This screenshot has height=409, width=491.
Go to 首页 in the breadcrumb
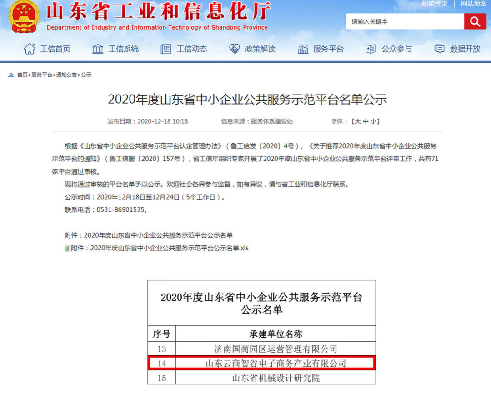[22, 75]
